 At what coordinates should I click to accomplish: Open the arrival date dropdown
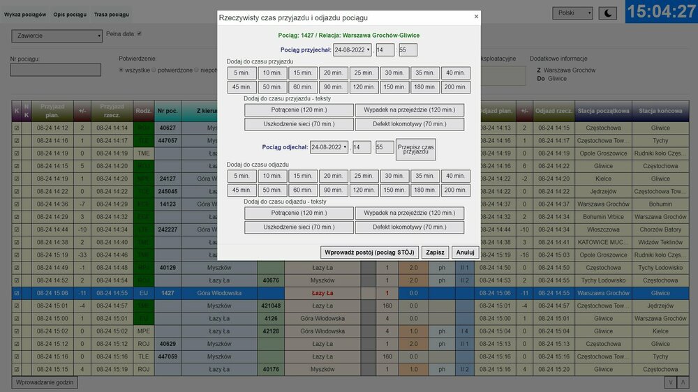352,50
